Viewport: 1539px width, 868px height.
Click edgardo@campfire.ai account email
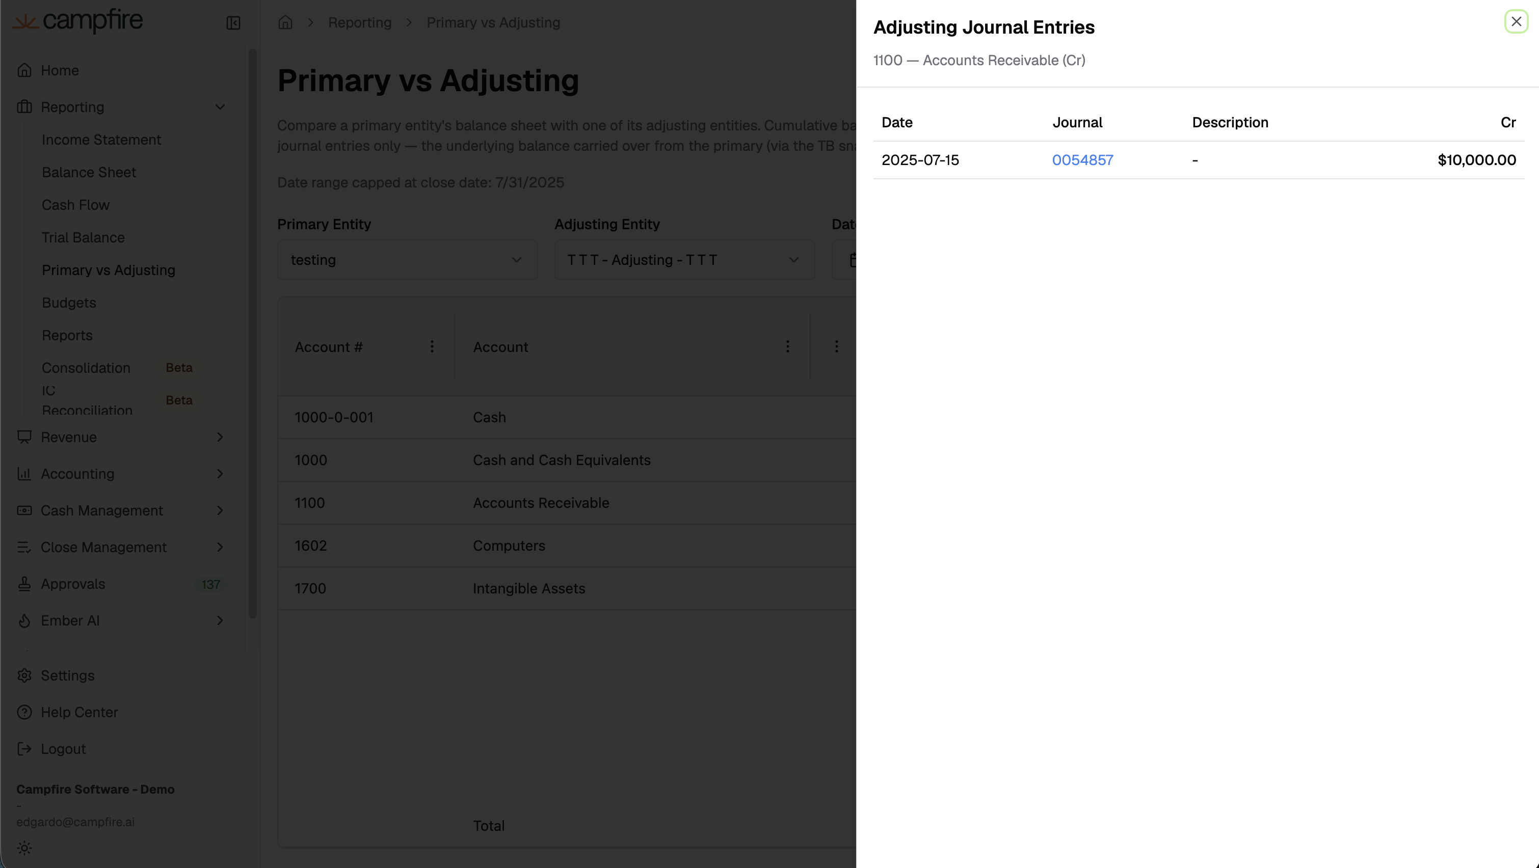coord(75,822)
